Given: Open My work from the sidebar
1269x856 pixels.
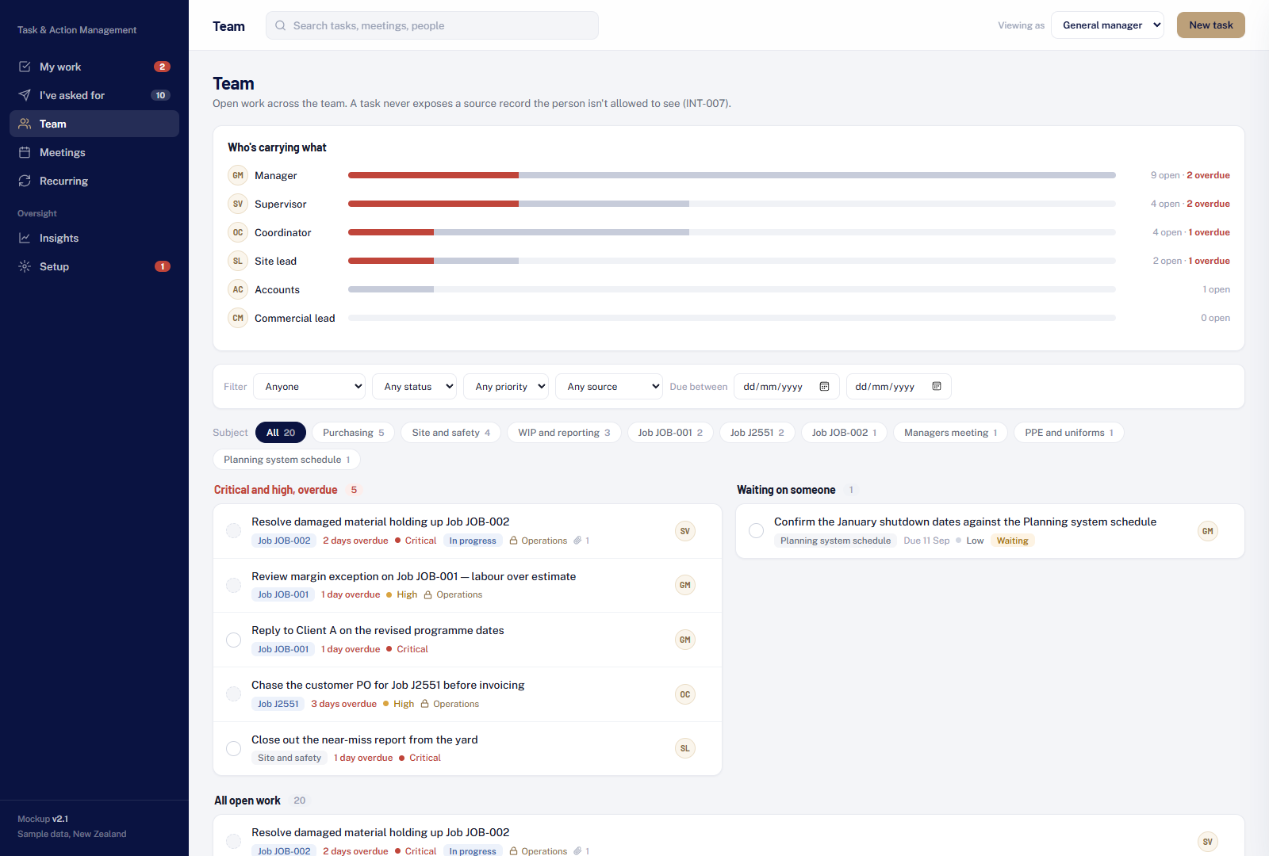Looking at the screenshot, I should coord(94,67).
